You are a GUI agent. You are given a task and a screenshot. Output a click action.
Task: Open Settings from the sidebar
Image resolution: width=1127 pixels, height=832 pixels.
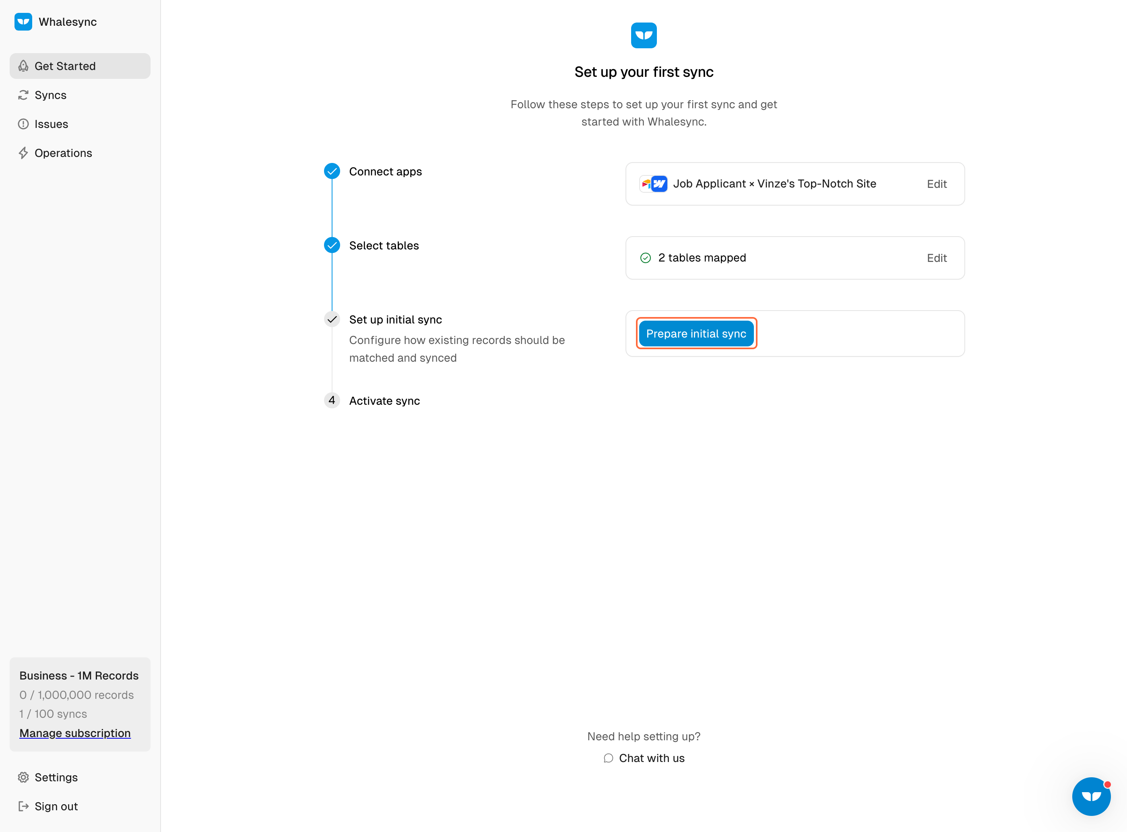tap(56, 777)
